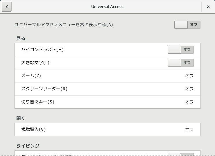Toggle the ユニバーサルアクセスメニューを常に表示する switch
This screenshot has width=215, height=156.
click(x=187, y=25)
